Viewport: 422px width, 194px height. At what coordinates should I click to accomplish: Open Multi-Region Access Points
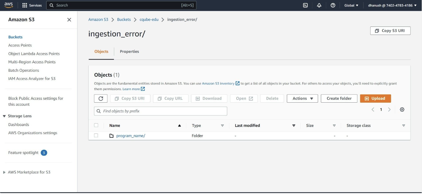pos(32,62)
